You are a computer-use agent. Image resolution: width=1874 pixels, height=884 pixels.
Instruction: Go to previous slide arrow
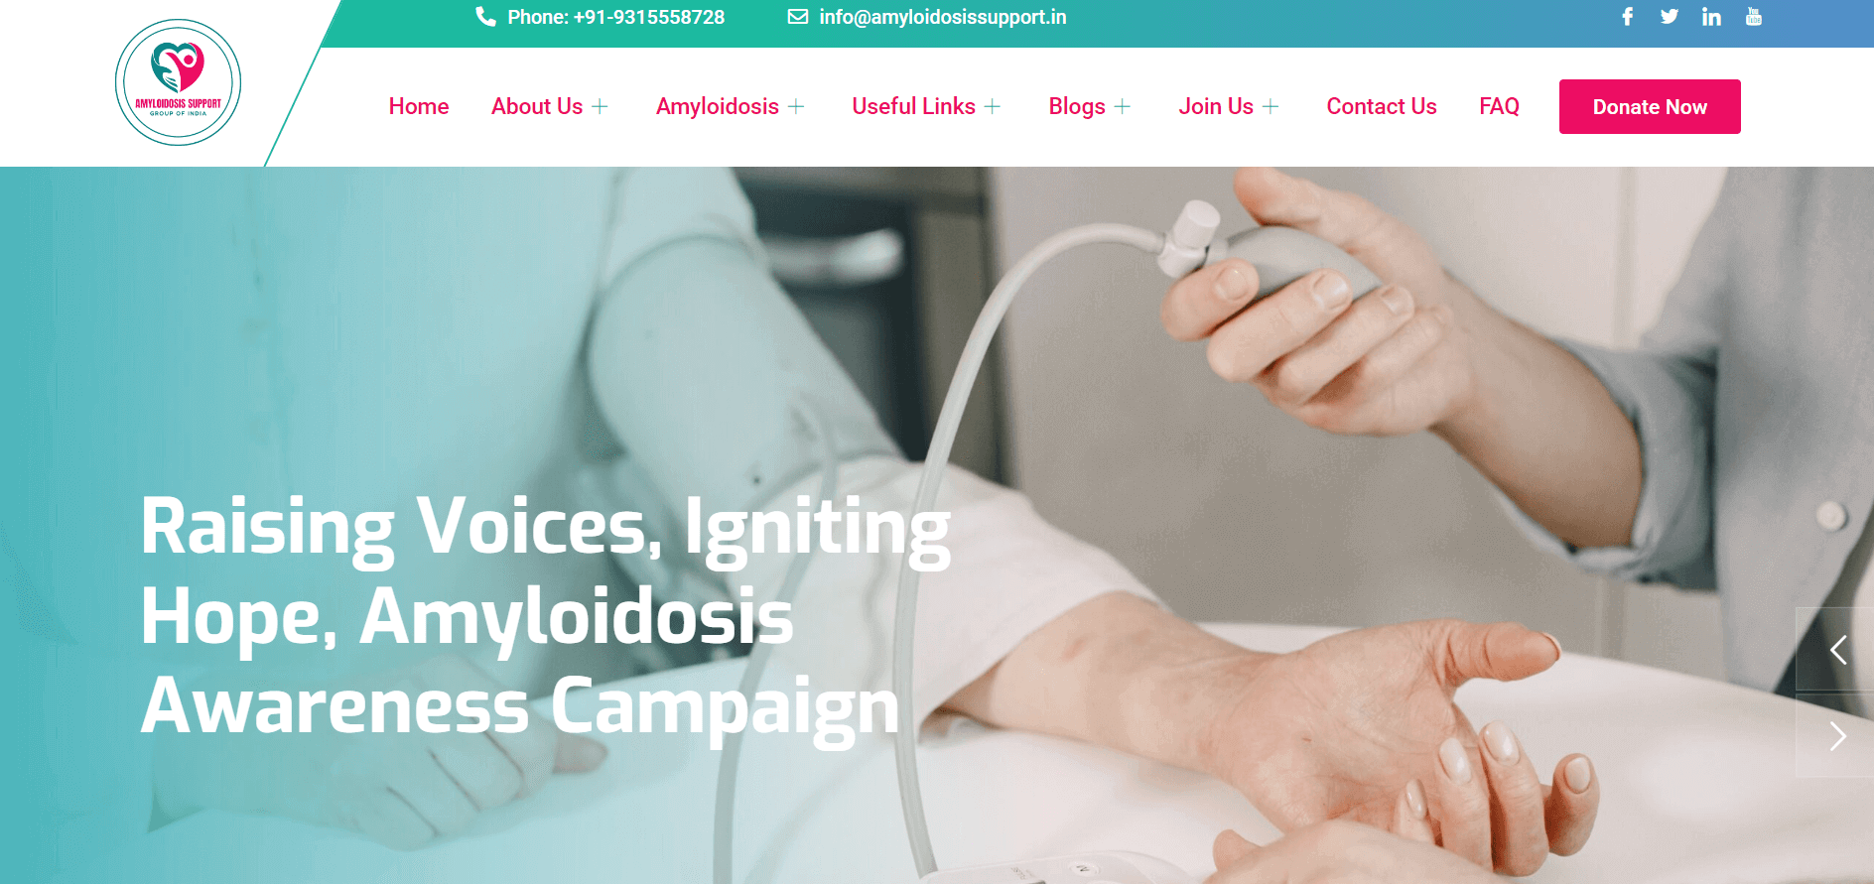tap(1837, 650)
